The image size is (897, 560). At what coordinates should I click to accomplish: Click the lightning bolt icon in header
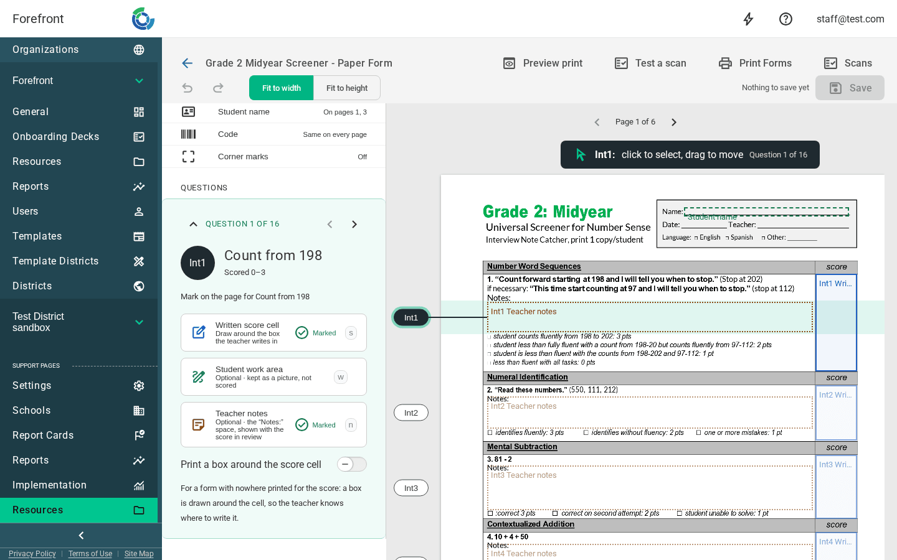click(x=748, y=19)
